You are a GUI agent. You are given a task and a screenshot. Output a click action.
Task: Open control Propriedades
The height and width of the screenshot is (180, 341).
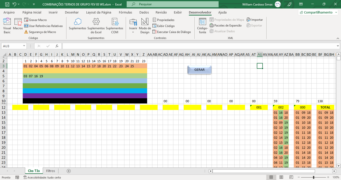pyautogui.click(x=163, y=20)
